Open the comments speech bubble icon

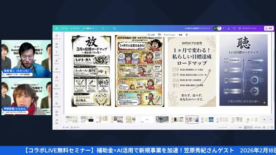[x=234, y=28]
